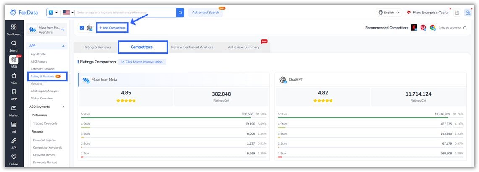Click the 4.85 rating score

click(126, 93)
